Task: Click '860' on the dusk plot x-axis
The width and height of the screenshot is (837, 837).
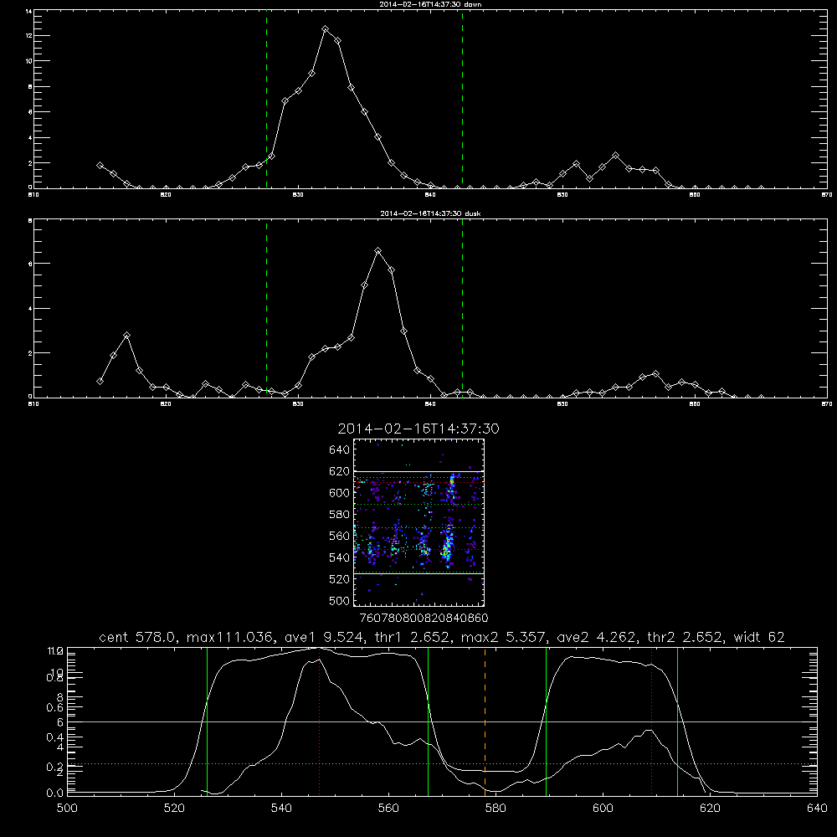Action: point(695,404)
